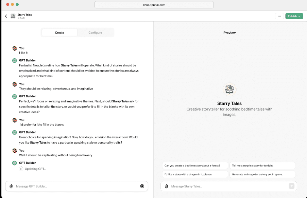This screenshot has width=307, height=198.
Task: Click the 'Preview' heading
Action: pyautogui.click(x=229, y=33)
